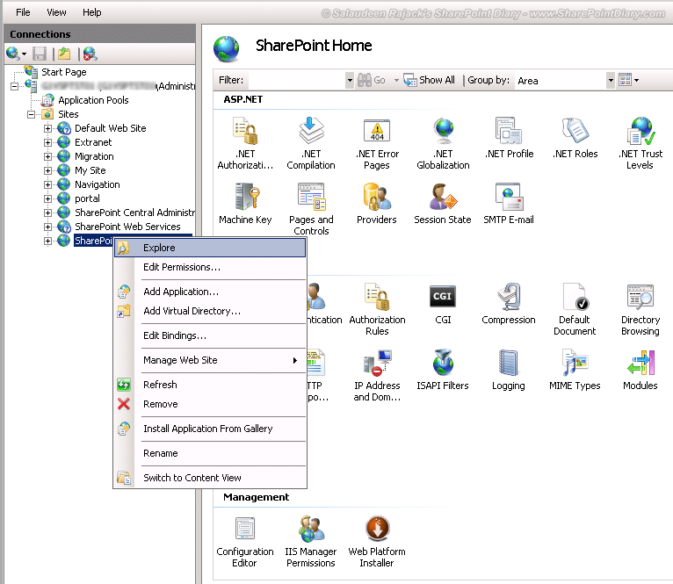Select SharePoint Web Services in tree
The image size is (673, 584).
click(x=127, y=227)
